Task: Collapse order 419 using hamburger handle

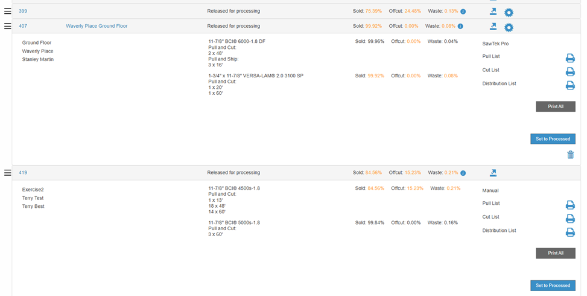Action: click(7, 173)
